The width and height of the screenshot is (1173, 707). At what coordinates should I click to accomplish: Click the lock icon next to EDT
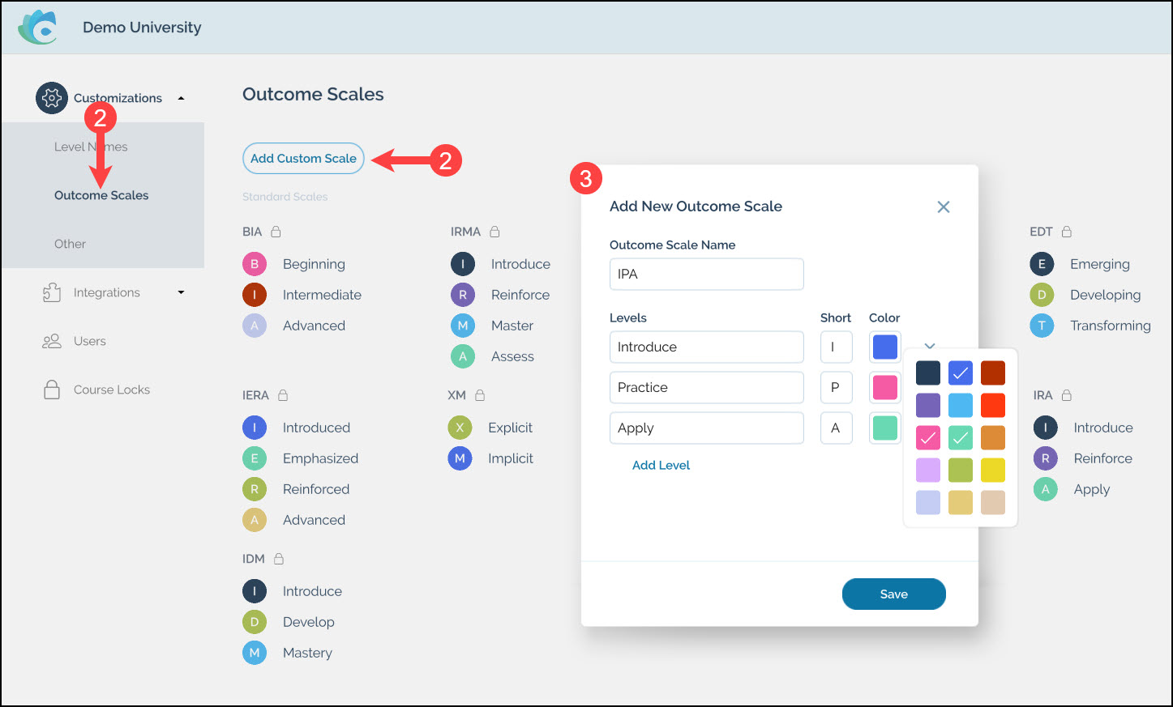point(1067,232)
